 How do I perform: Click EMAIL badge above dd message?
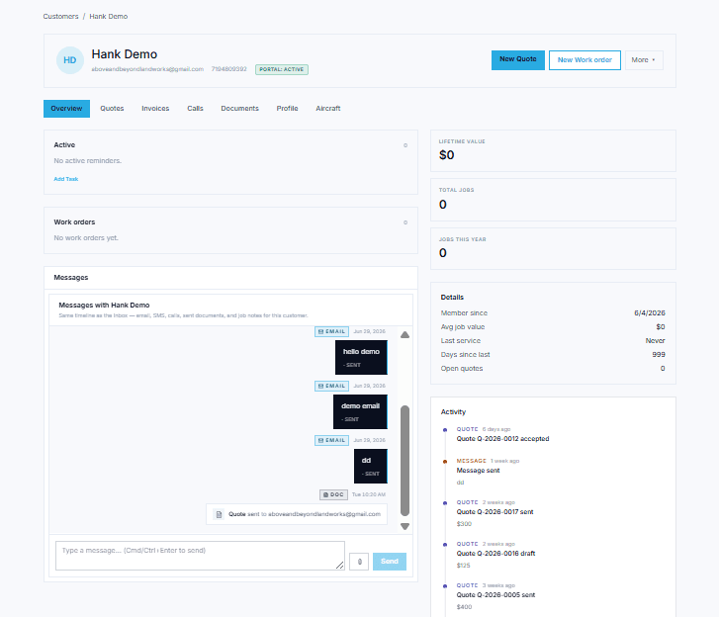[331, 441]
